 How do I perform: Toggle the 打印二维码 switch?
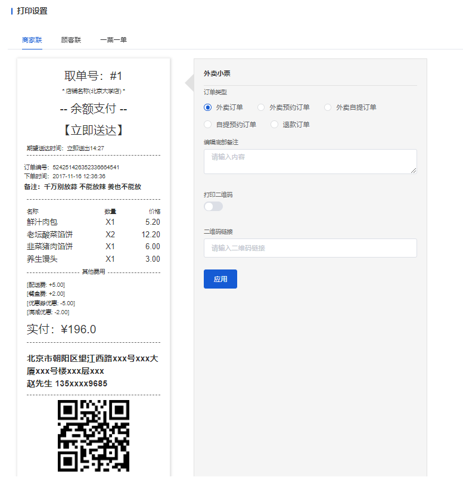point(213,206)
